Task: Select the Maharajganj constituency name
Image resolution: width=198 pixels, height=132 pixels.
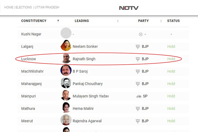Action: [31, 84]
